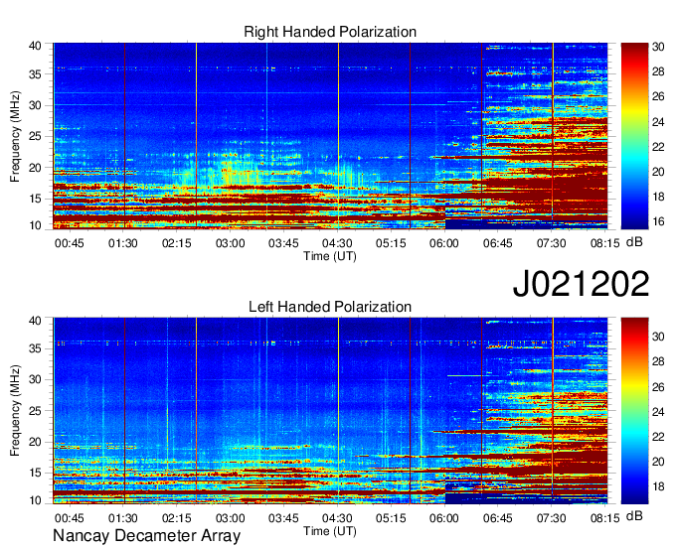Click the 35 MHz tick on Right Handed plot
This screenshot has height=548, width=676.
click(x=35, y=74)
